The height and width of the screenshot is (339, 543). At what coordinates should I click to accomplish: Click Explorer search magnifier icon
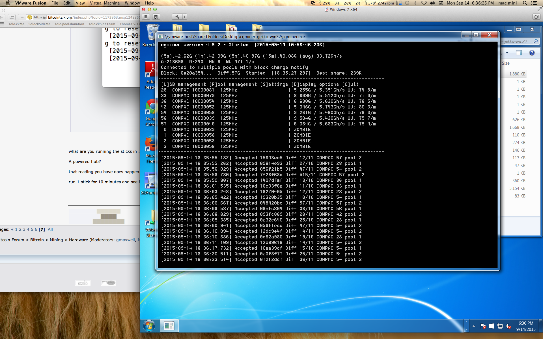point(536,41)
